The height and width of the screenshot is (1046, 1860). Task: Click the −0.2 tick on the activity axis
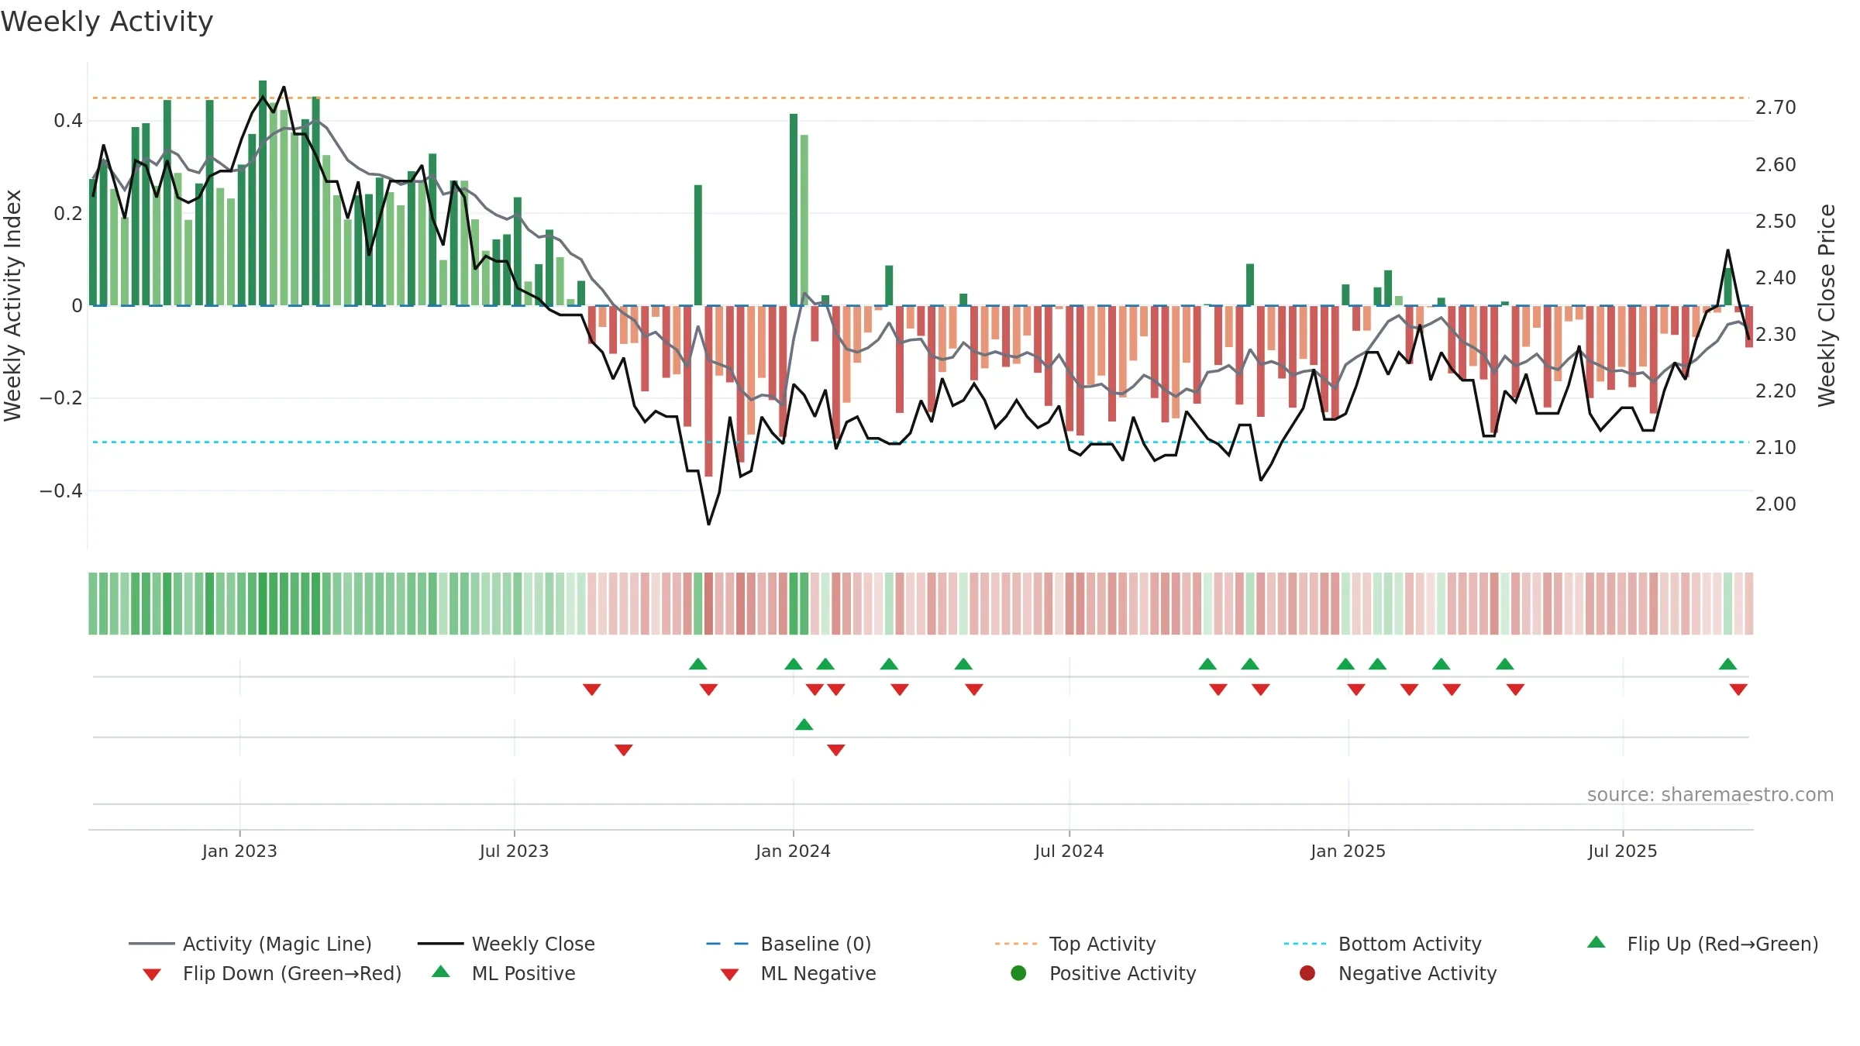[61, 398]
